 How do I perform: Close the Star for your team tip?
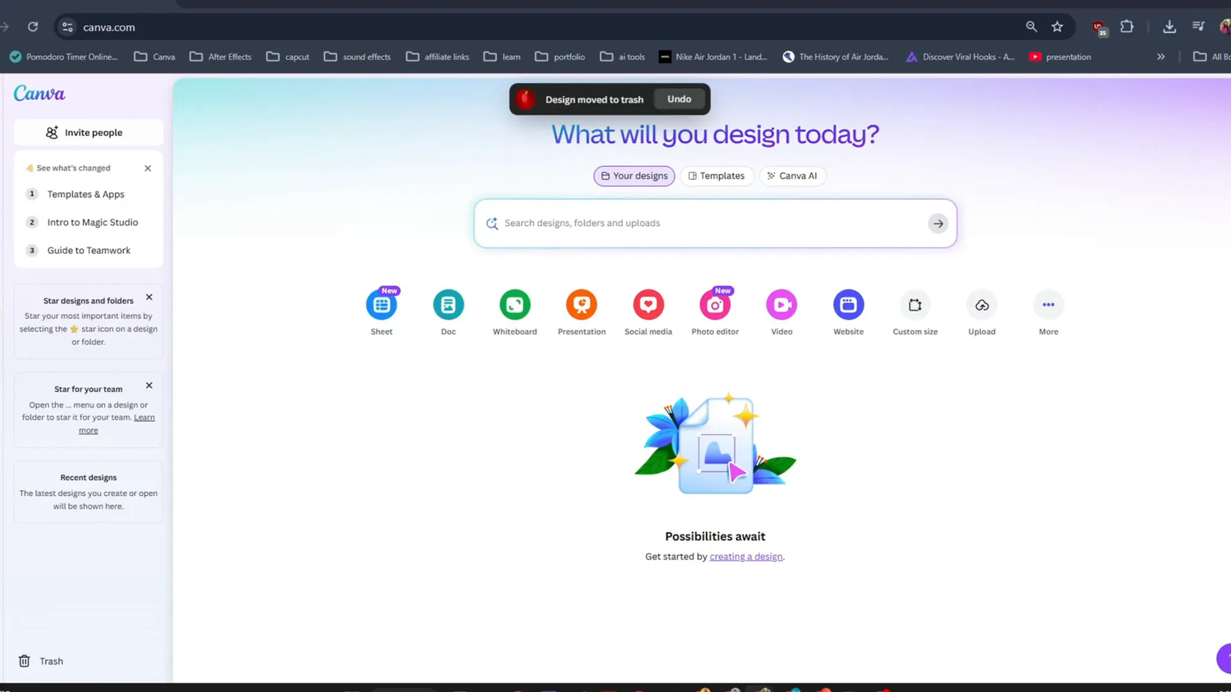149,386
